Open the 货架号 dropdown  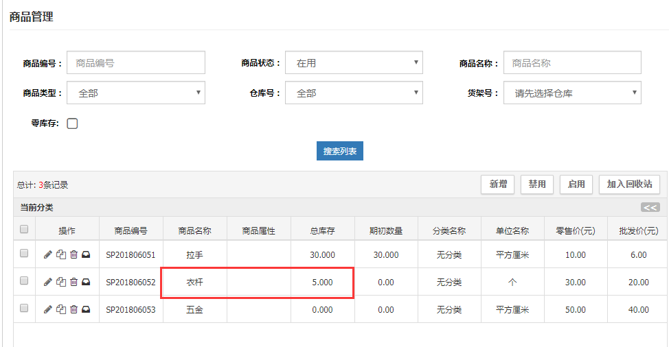572,93
